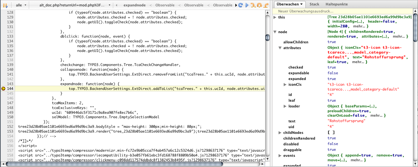Click the Step Out icon
The width and height of the screenshot is (418, 167).
click(x=265, y=5)
